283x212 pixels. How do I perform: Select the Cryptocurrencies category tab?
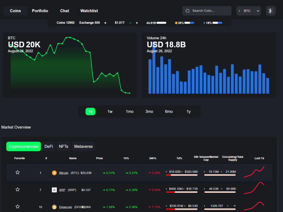pyautogui.click(x=23, y=146)
